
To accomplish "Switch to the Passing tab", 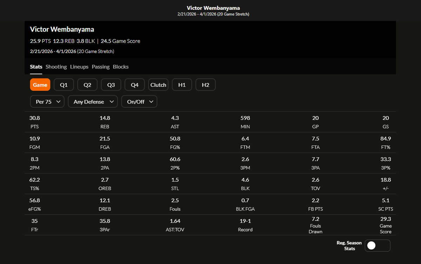I will click(101, 67).
